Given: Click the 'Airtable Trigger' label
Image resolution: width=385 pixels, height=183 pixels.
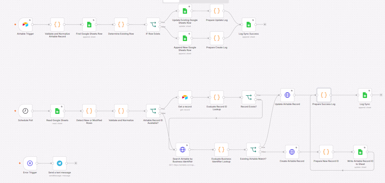Looking at the screenshot, I should point(25,34).
